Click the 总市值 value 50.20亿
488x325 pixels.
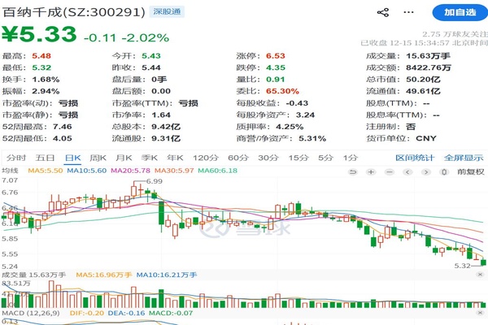point(423,80)
